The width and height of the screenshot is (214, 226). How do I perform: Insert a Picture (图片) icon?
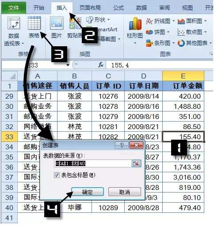[57, 23]
